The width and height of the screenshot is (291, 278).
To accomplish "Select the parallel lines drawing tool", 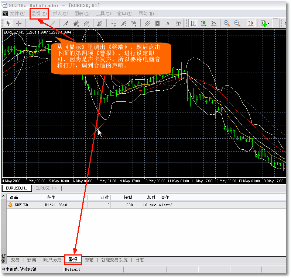I will click(147, 23).
